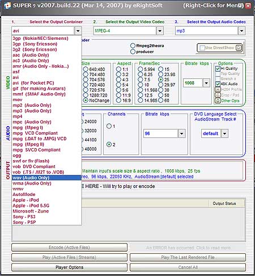
Task: Choose the 16:9 aspect ratio
Action: click(x=118, y=101)
